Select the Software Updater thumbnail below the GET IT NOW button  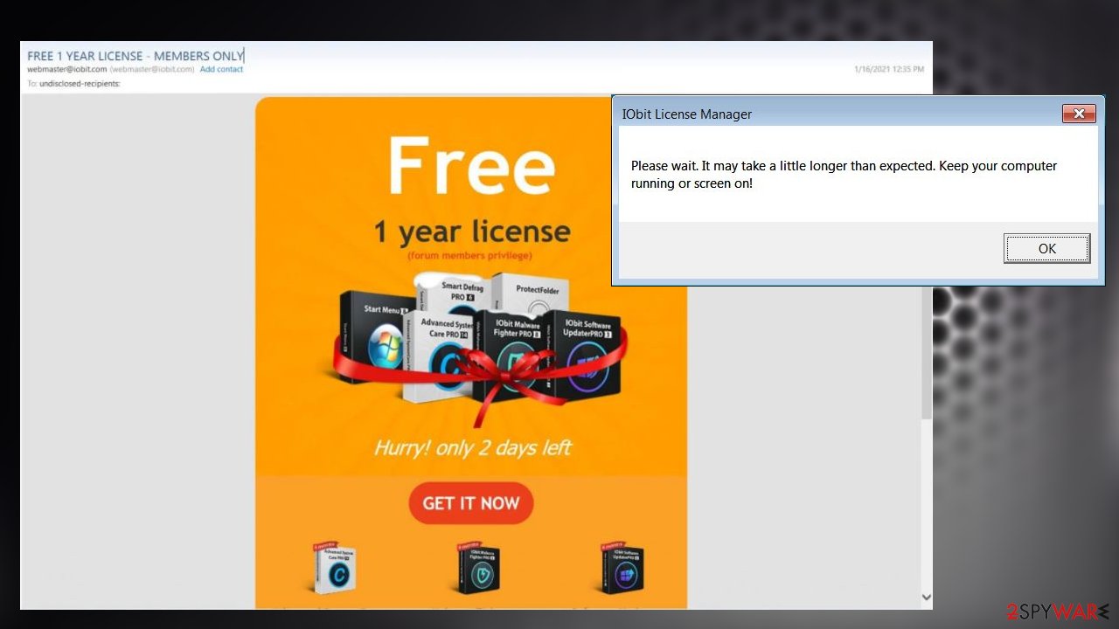[622, 569]
